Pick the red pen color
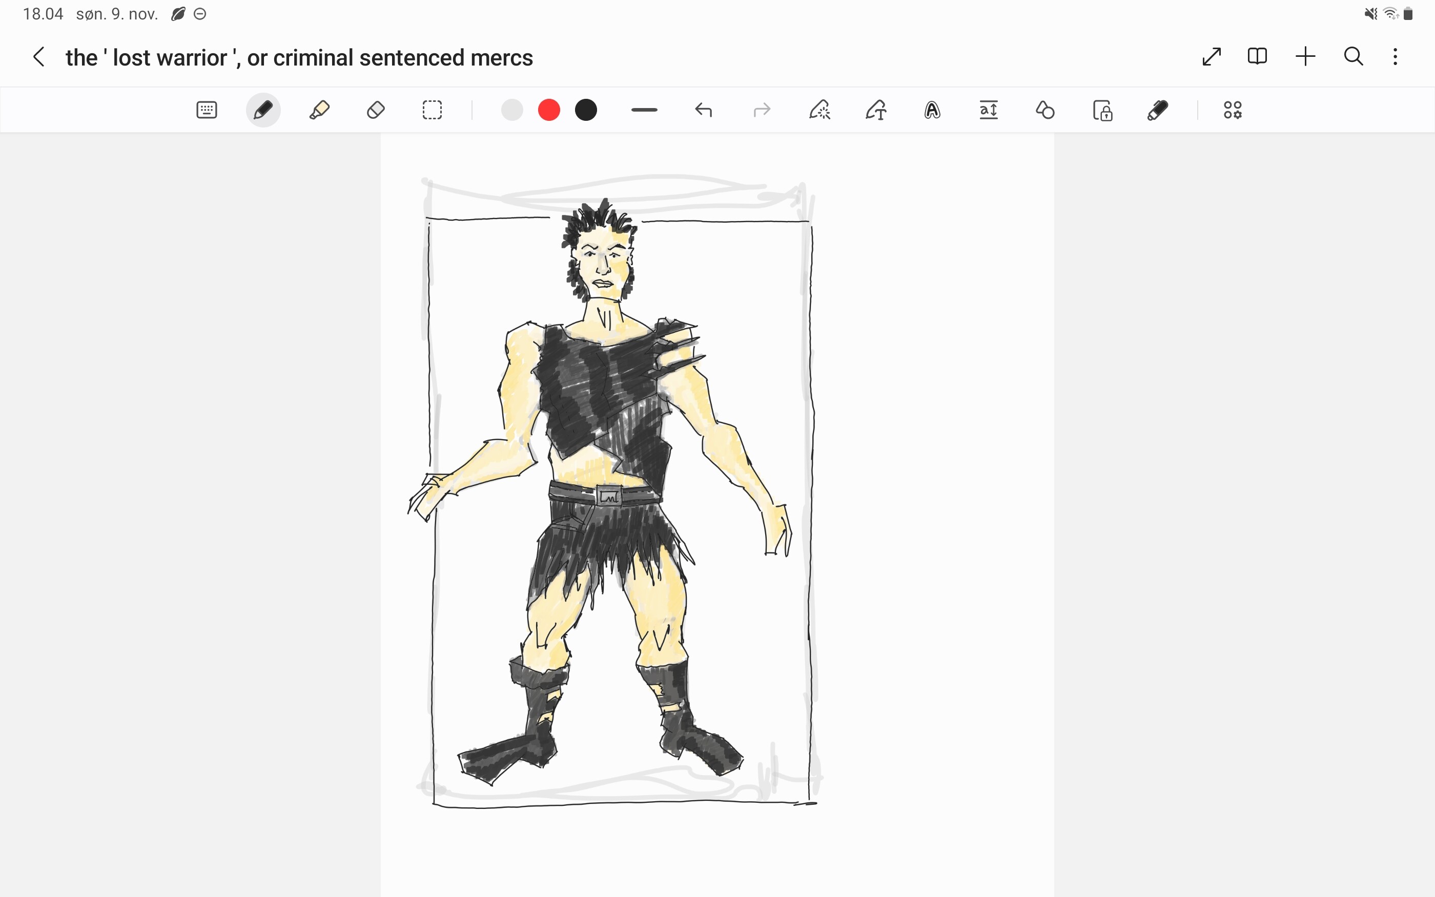The image size is (1435, 897). pos(549,111)
